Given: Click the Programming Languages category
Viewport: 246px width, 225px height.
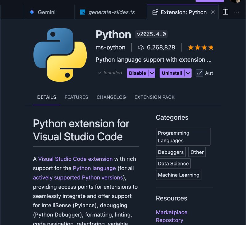Looking at the screenshot, I should (183, 137).
